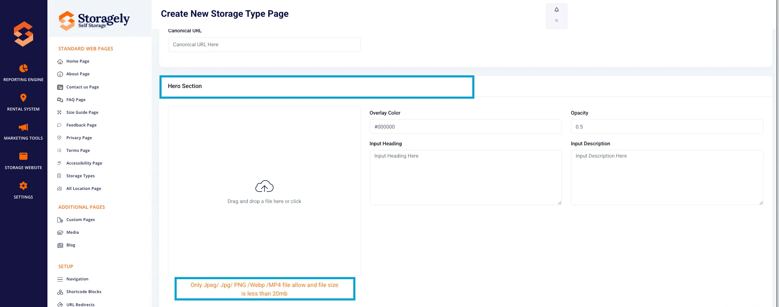
Task: Click the Contact us Page icon
Action: 60,87
